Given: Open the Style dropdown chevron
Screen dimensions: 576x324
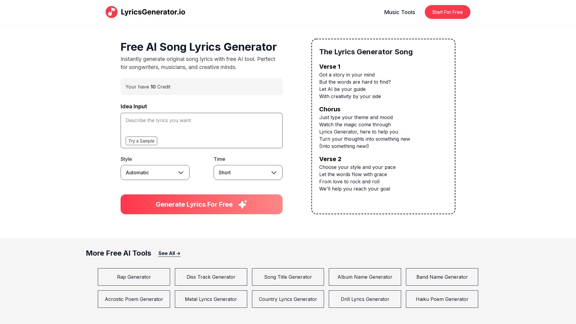Looking at the screenshot, I should (x=181, y=172).
